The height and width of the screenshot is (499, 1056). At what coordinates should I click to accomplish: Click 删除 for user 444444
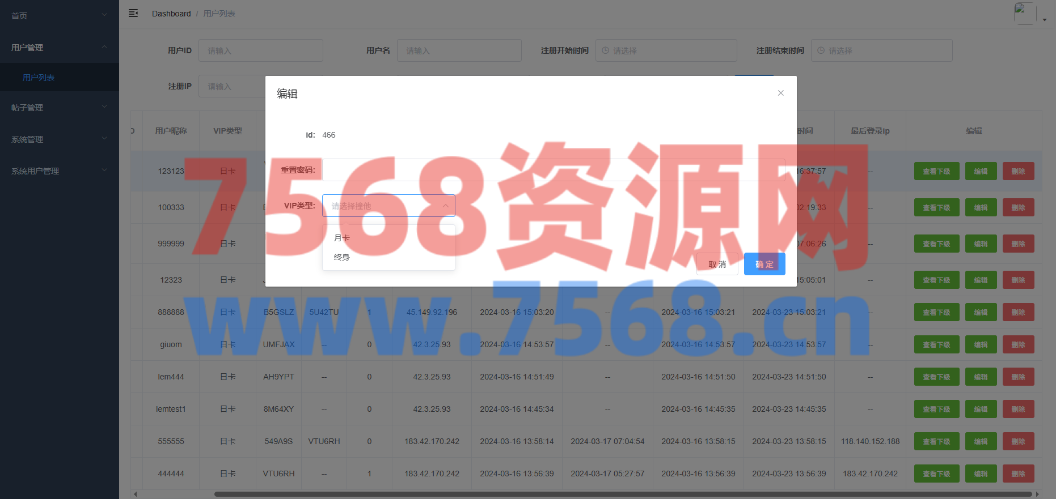(1019, 474)
